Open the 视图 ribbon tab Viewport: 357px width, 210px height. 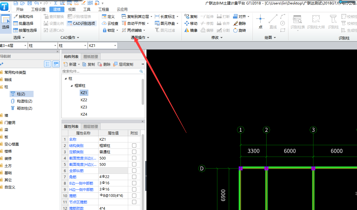(72, 9)
